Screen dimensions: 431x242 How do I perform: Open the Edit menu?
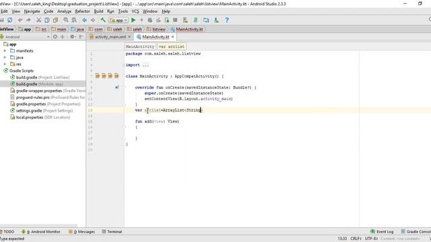coord(4,11)
